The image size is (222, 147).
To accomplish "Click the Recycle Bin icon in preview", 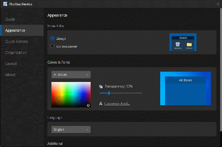I will click(x=178, y=44).
